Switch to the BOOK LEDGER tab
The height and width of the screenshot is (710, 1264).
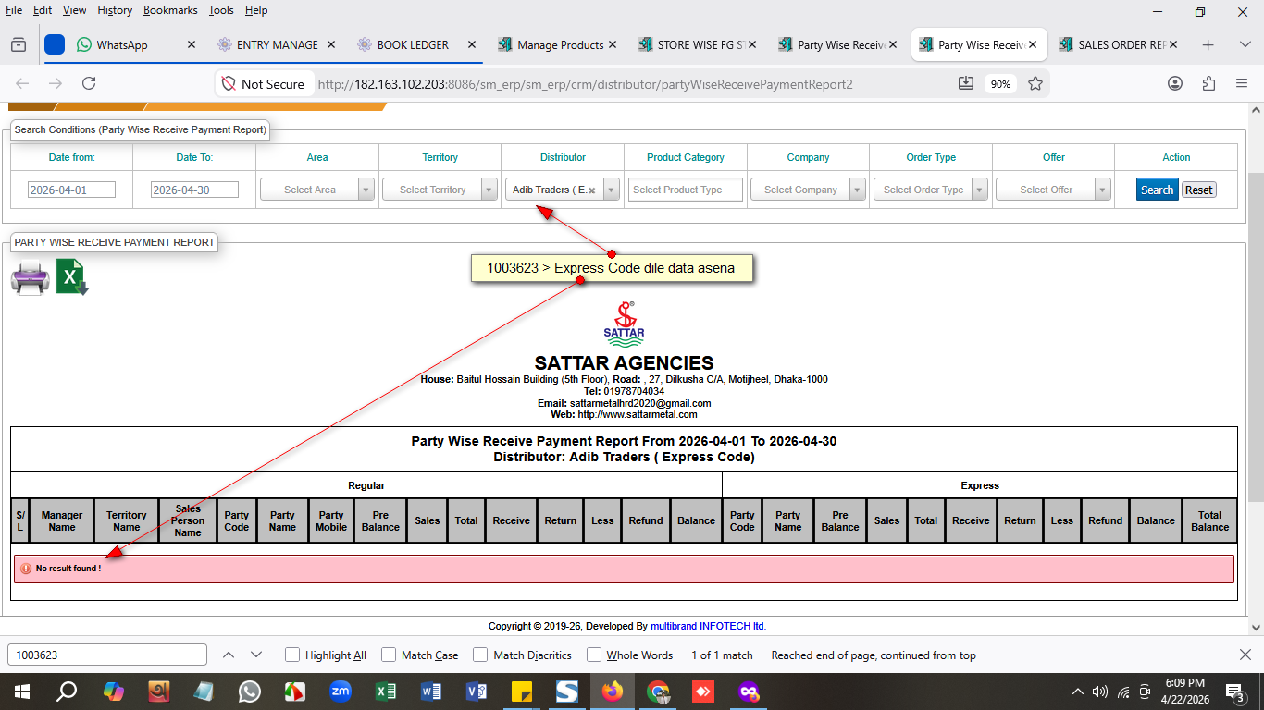(x=413, y=44)
